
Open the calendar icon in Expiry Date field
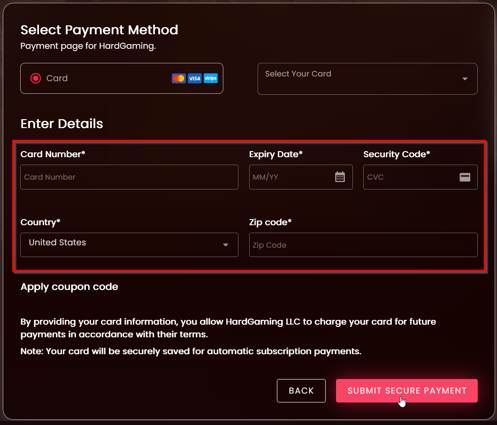tap(340, 177)
